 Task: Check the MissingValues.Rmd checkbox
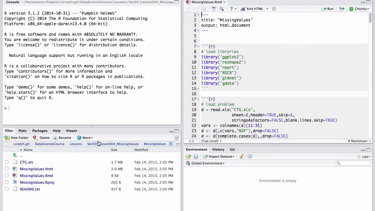pos(7,176)
